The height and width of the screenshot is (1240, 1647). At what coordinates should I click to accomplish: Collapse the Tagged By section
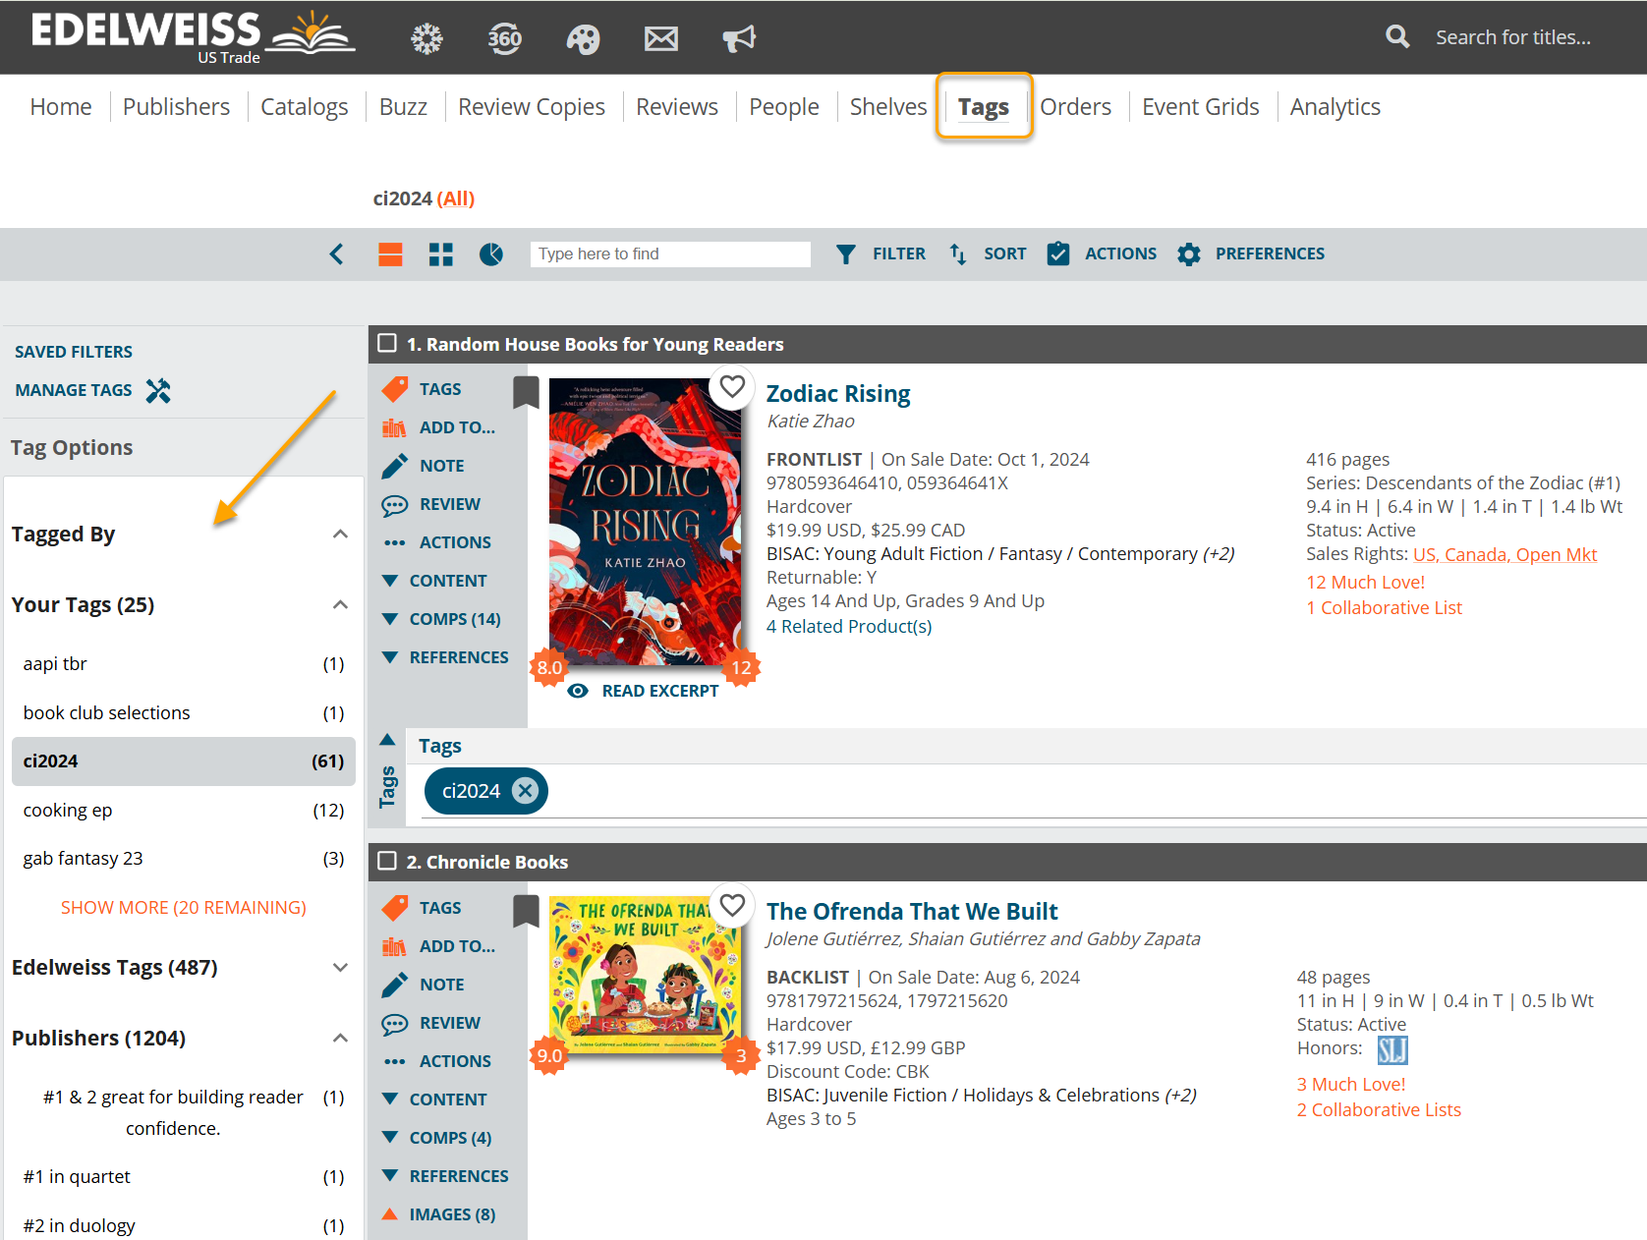coord(340,535)
